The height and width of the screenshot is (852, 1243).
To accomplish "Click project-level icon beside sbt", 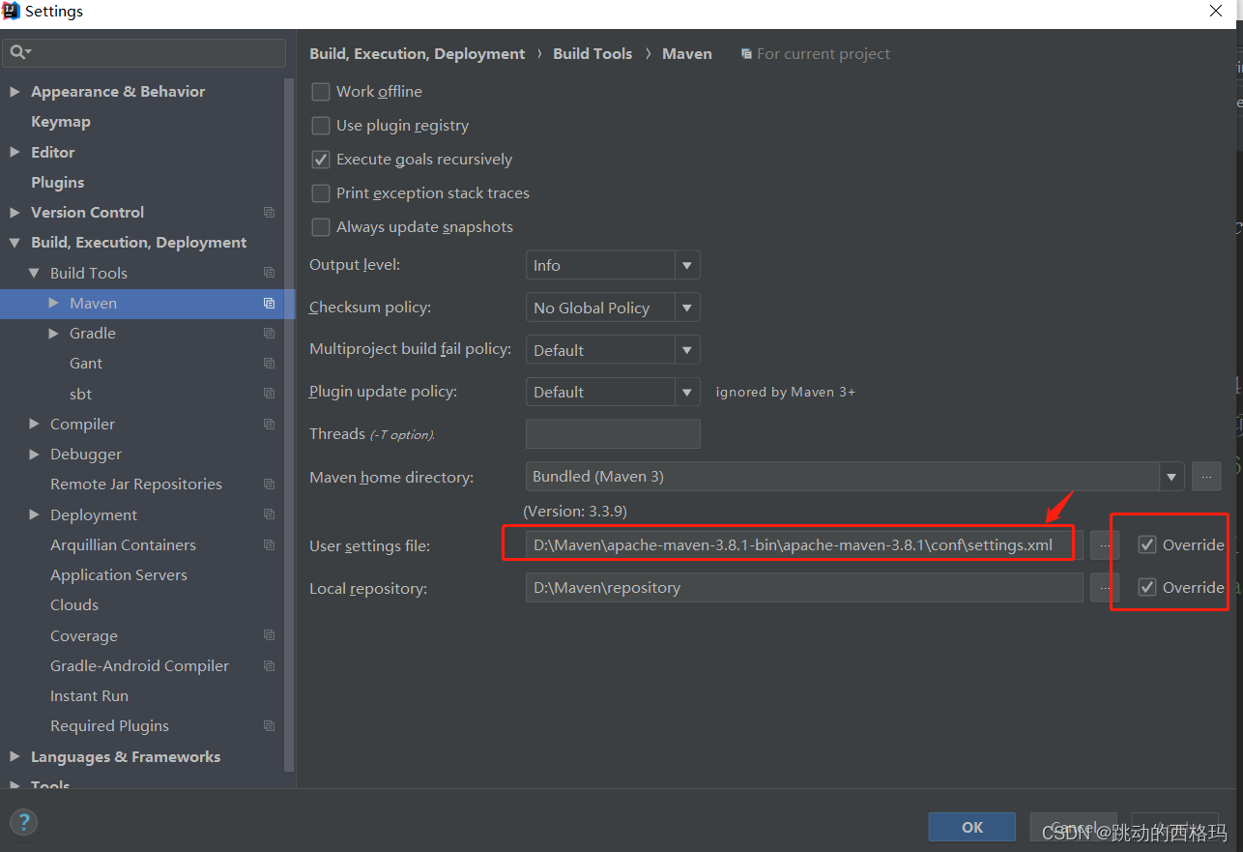I will [x=269, y=394].
